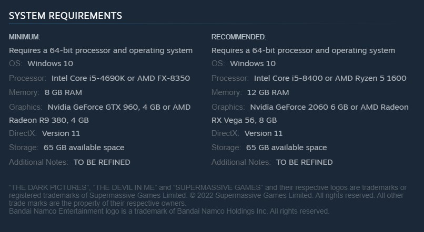Click the Supermassive Games trademark notice
Image resolution: width=424 pixels, height=232 pixels.
pyautogui.click(x=208, y=195)
